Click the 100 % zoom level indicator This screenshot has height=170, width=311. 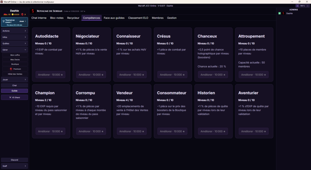tap(302, 6)
